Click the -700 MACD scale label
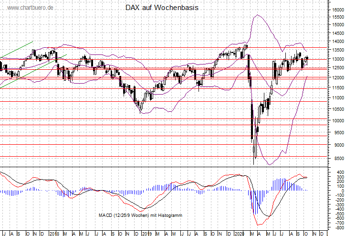This screenshot has height=236, width=345. (x=340, y=223)
